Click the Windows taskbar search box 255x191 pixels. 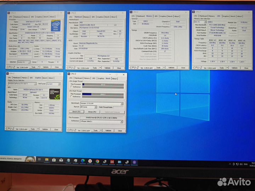[x=12, y=158]
